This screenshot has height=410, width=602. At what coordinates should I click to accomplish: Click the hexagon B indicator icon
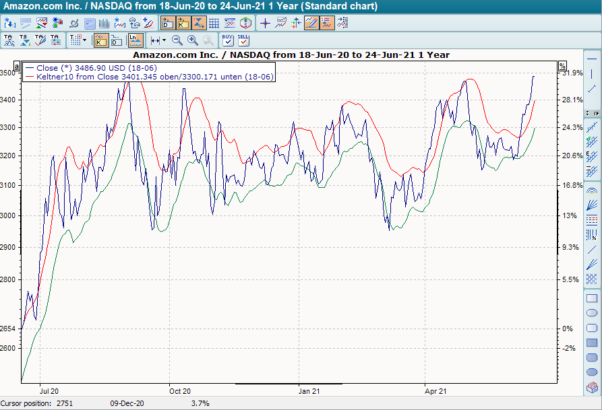pyautogui.click(x=247, y=22)
